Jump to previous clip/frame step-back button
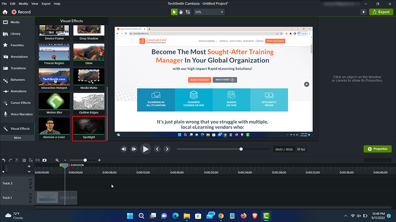This screenshot has width=396, height=222. [x=124, y=149]
